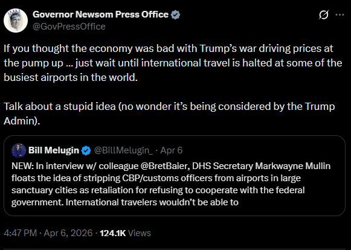Open the @BretBaier mention

(x=164, y=166)
